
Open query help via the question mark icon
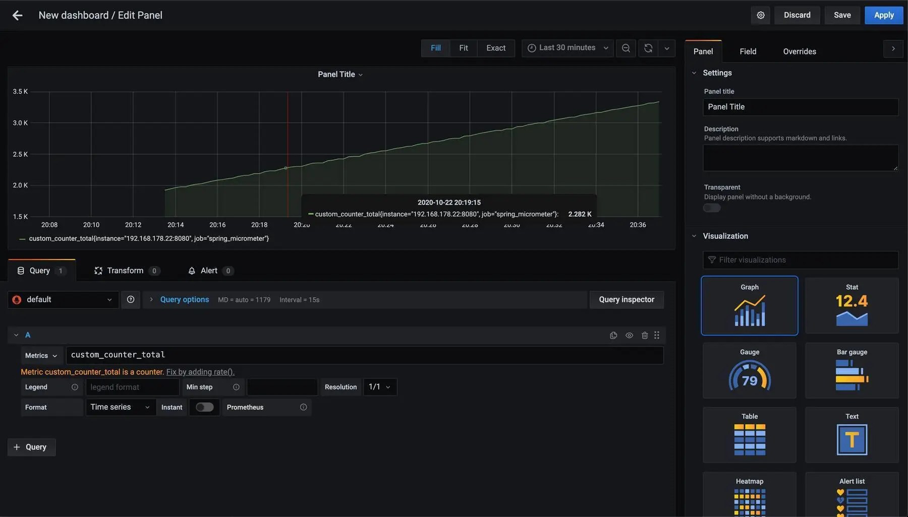(x=130, y=299)
